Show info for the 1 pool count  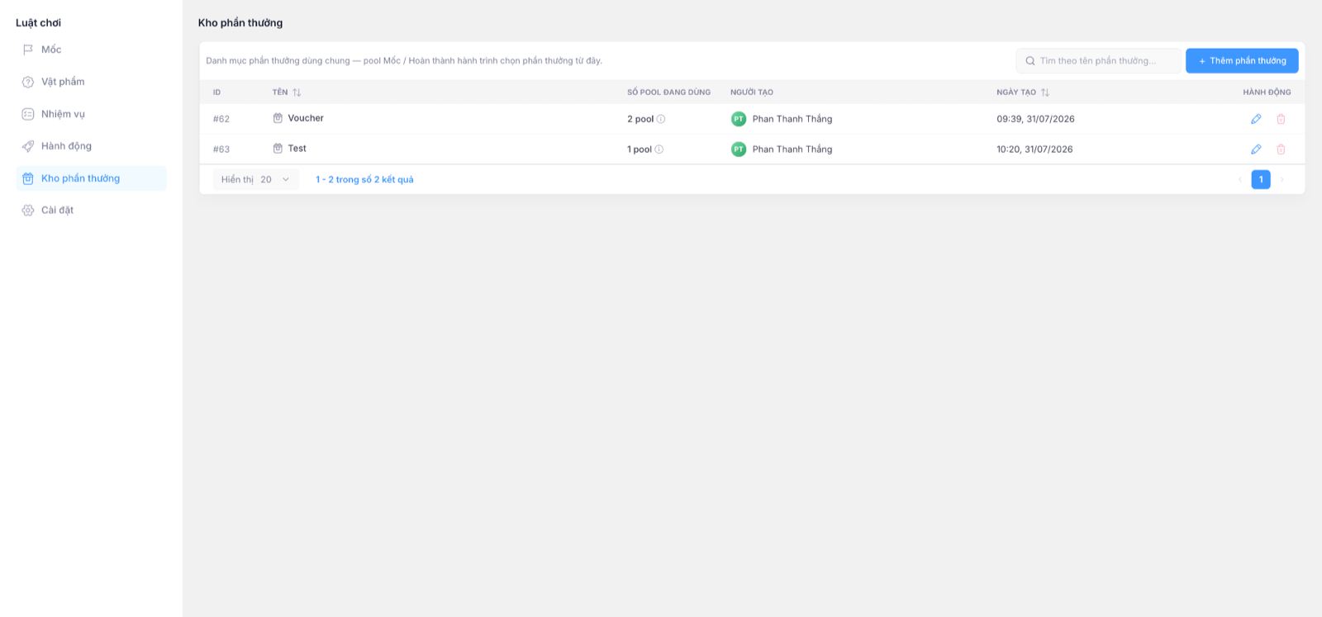pyautogui.click(x=659, y=150)
